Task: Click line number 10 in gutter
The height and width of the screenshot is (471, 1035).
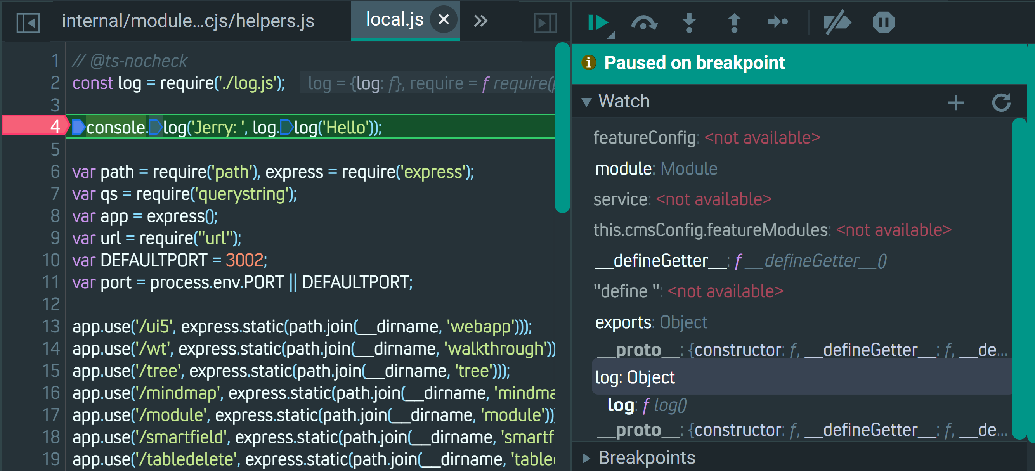Action: pyautogui.click(x=52, y=260)
